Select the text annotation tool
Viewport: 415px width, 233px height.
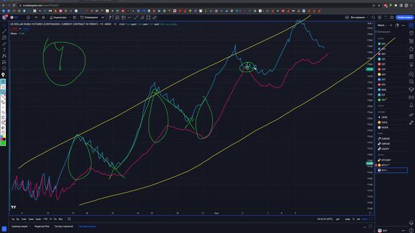[4, 50]
